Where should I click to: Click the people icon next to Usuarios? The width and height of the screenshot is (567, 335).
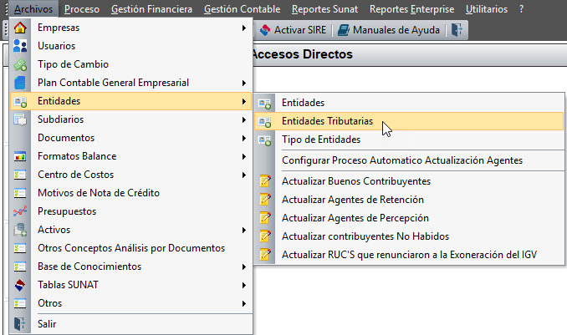20,46
